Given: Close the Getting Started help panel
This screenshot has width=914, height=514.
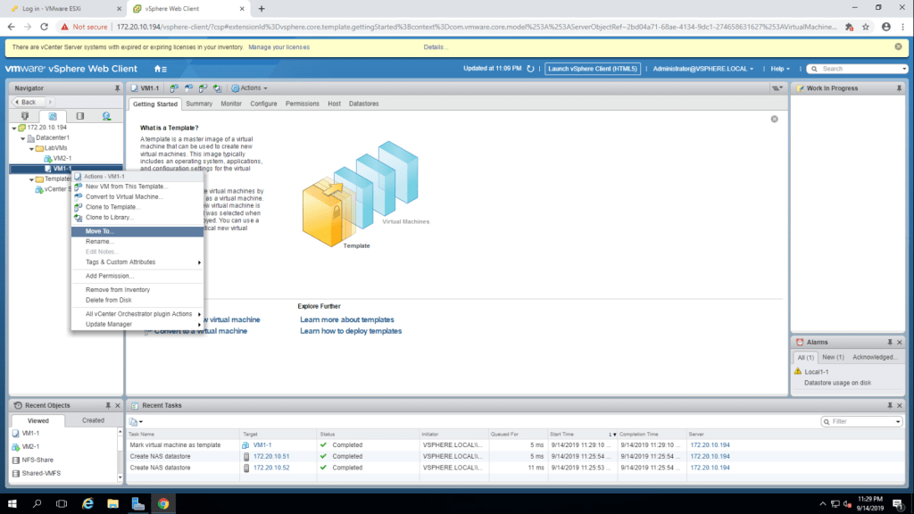Looking at the screenshot, I should 774,119.
